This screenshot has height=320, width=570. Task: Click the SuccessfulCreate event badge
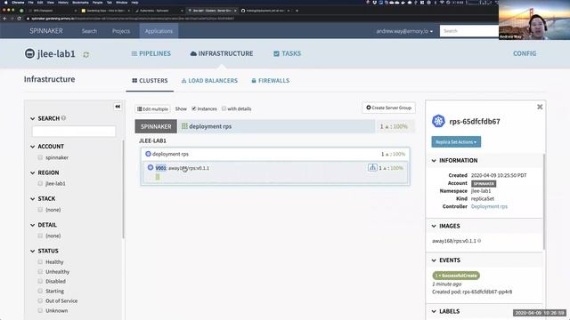(456, 276)
